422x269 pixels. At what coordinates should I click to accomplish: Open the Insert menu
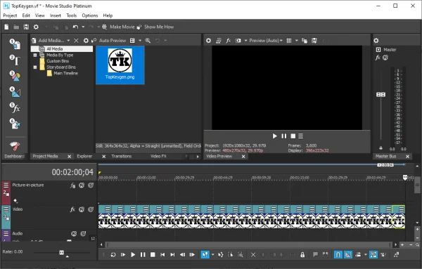tap(56, 15)
